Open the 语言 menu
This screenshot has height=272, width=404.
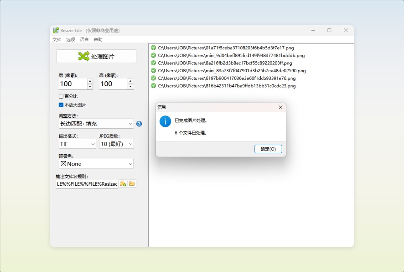pos(84,39)
